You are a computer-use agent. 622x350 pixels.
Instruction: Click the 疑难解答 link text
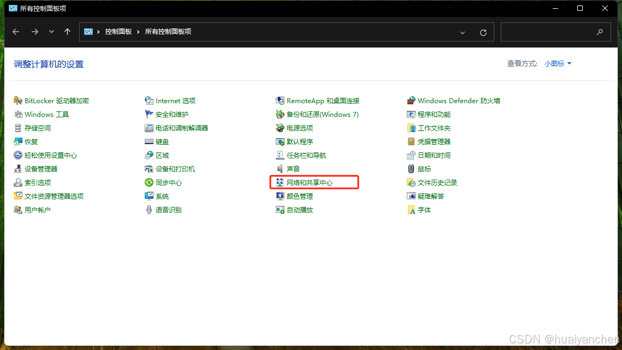coord(431,197)
